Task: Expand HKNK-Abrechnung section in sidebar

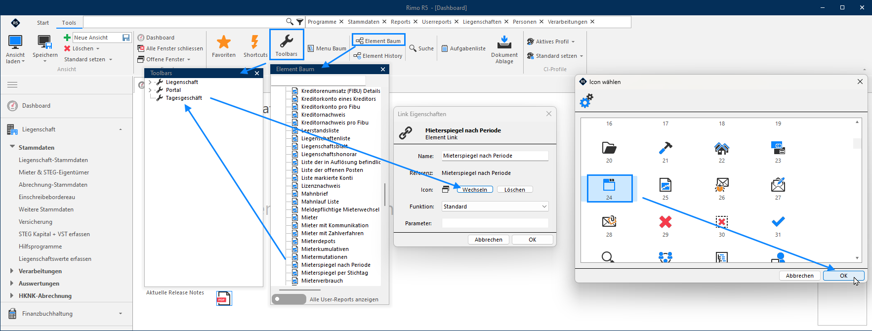Action: tap(12, 295)
